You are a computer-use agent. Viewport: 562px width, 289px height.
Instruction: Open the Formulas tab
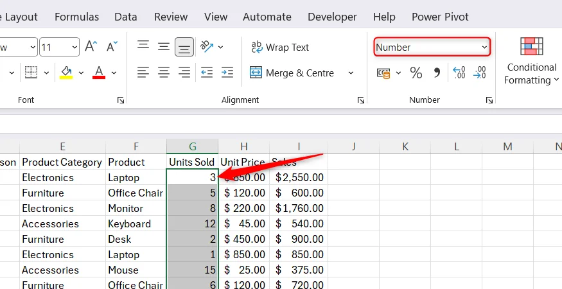76,17
